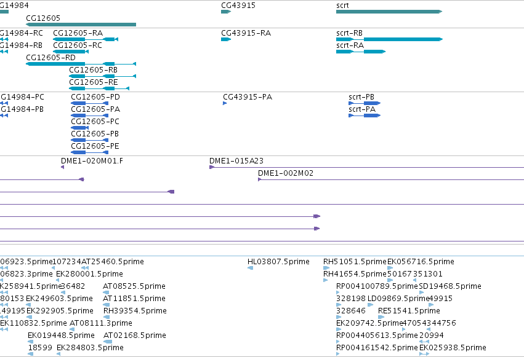Select the 36482 EST feature
This screenshot has width=524, height=357.
(x=63, y=292)
